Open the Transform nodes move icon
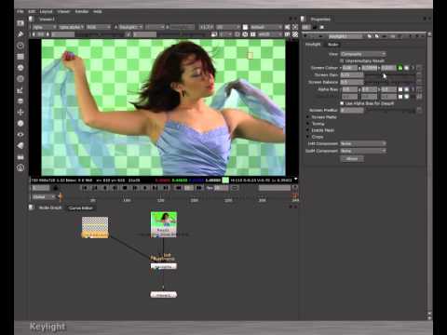447x335 pixels. pyautogui.click(x=20, y=113)
